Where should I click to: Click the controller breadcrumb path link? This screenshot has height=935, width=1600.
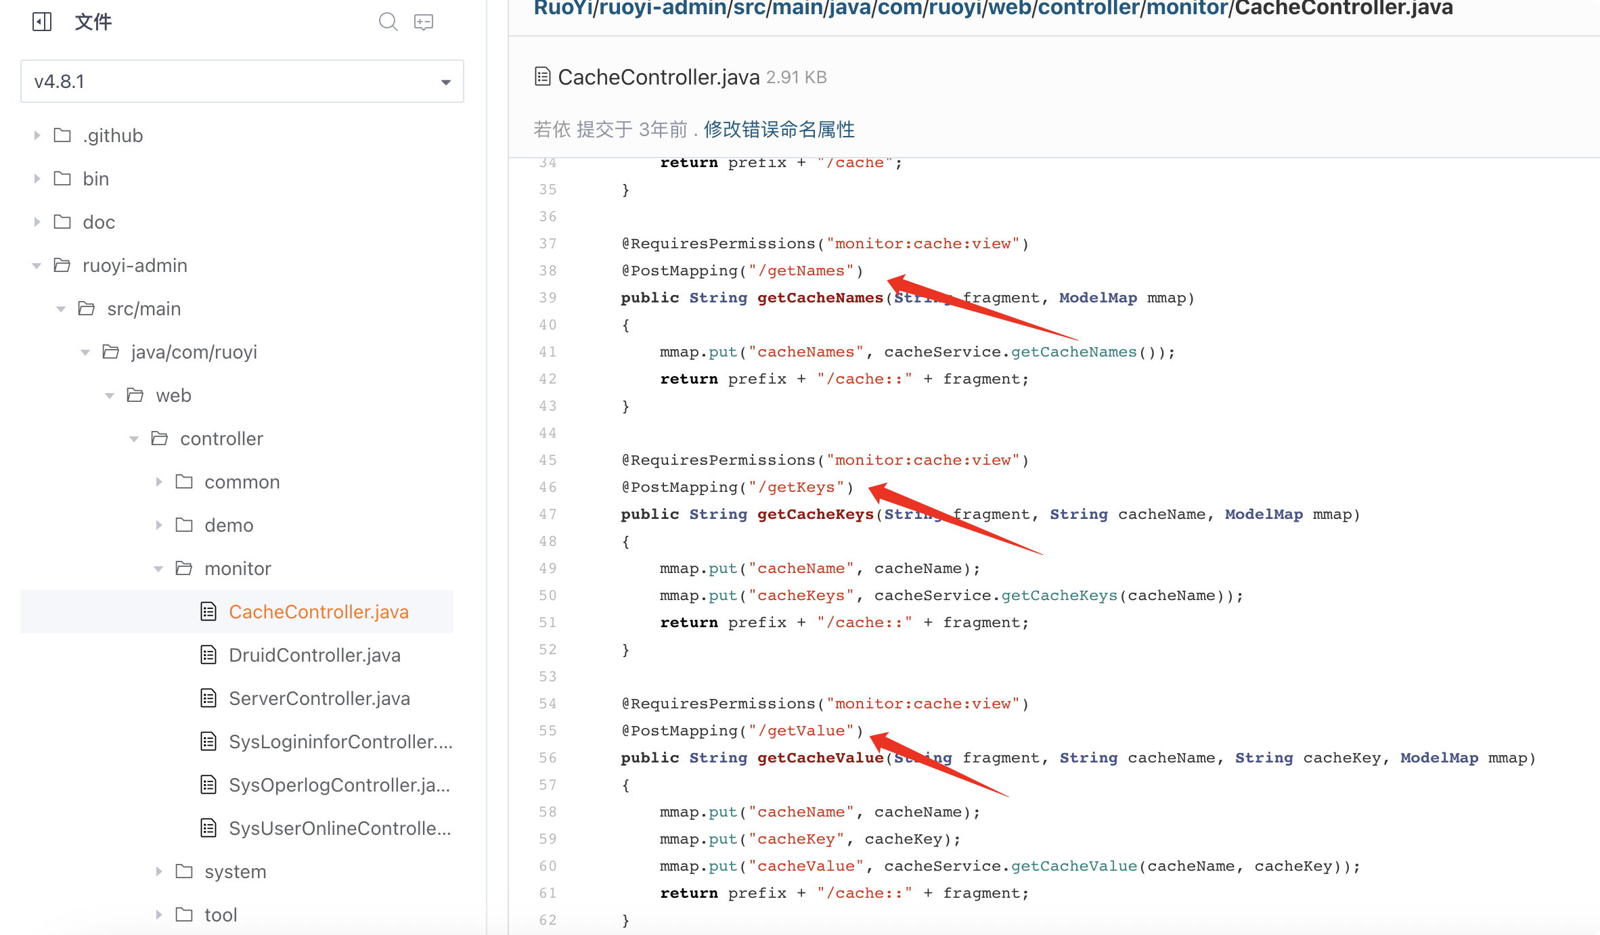(1088, 8)
